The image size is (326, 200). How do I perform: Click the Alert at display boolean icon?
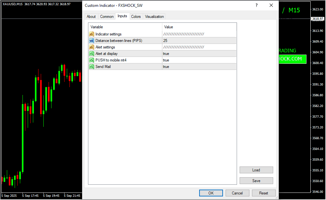click(92, 54)
